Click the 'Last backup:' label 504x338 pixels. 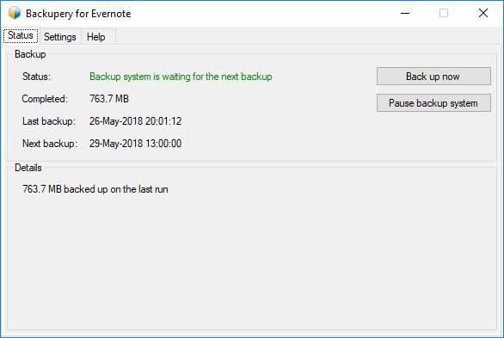(x=49, y=121)
